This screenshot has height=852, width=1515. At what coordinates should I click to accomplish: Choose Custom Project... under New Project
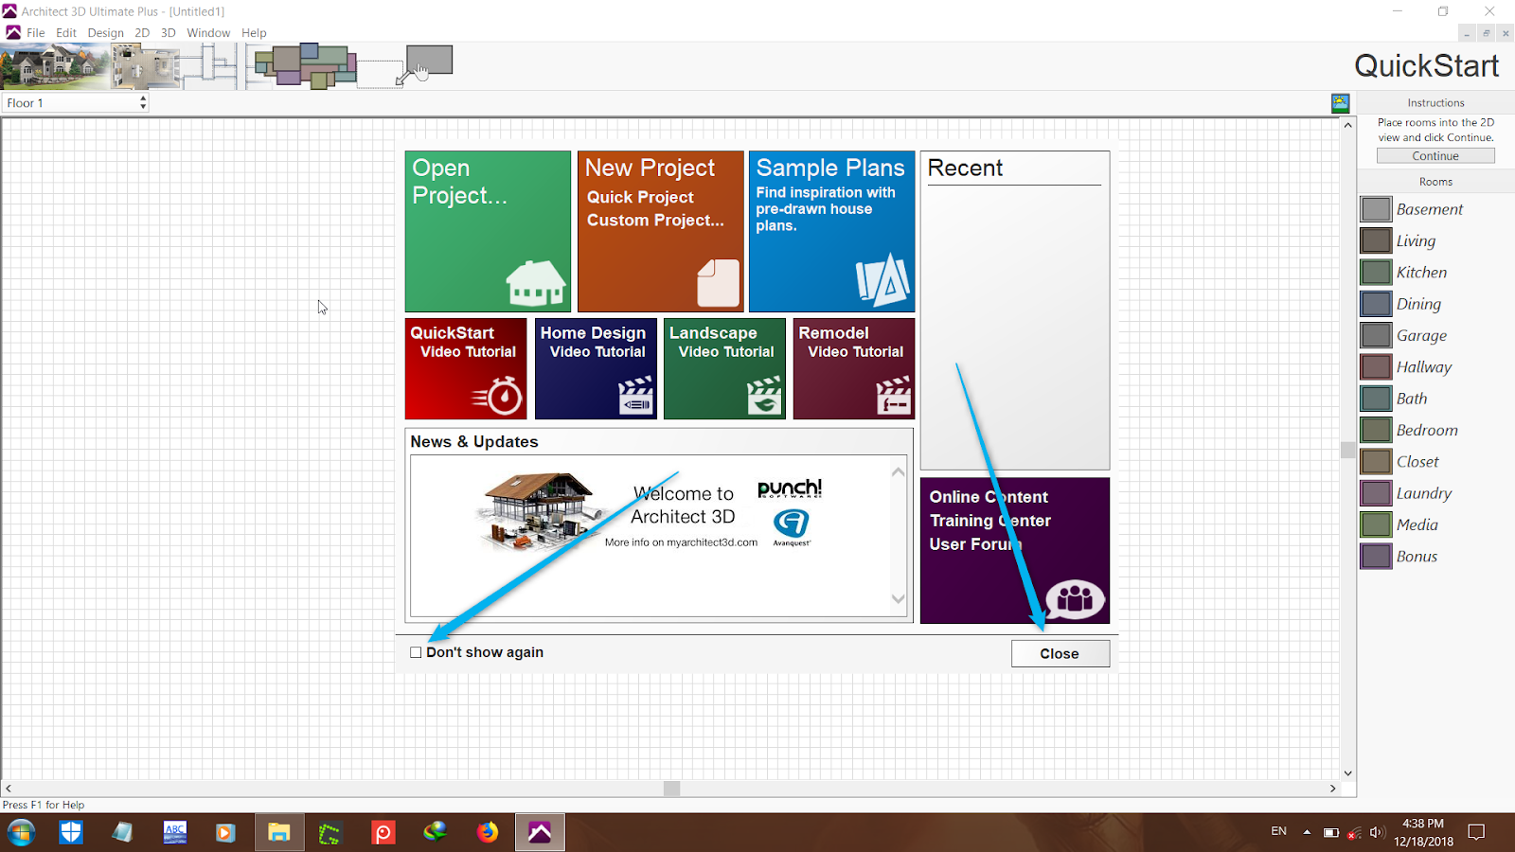pos(655,220)
